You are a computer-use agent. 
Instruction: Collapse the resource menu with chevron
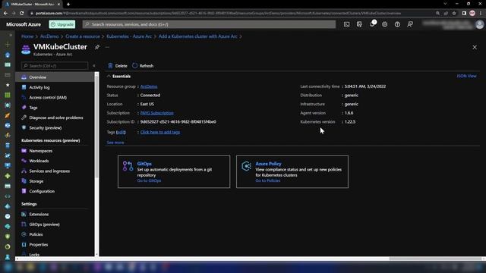click(94, 66)
